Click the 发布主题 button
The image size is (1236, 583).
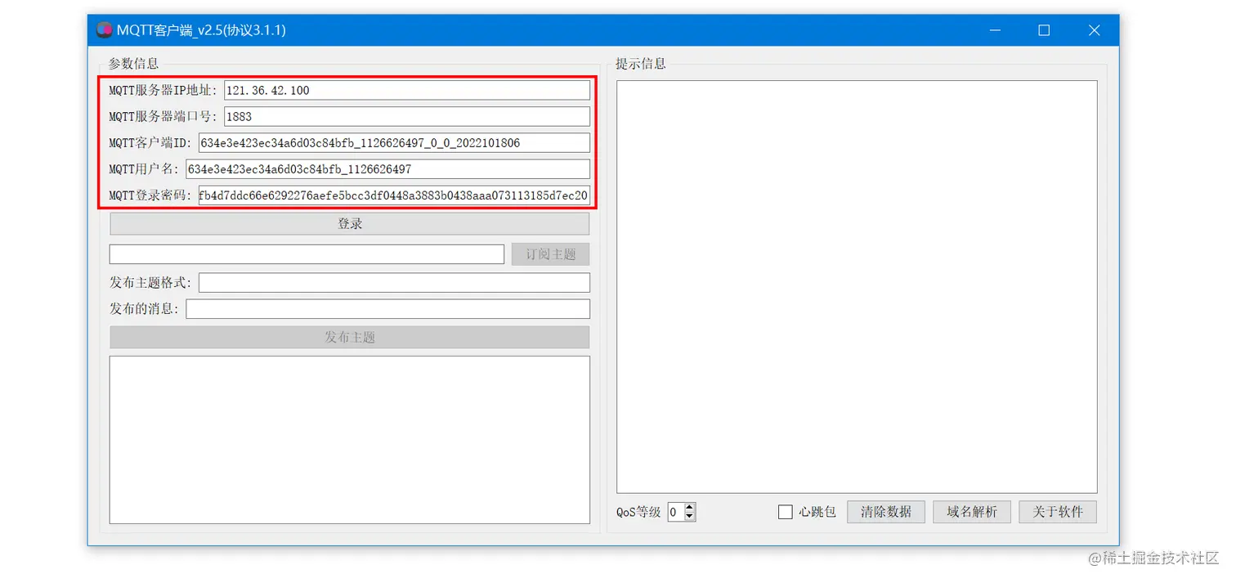pyautogui.click(x=350, y=338)
